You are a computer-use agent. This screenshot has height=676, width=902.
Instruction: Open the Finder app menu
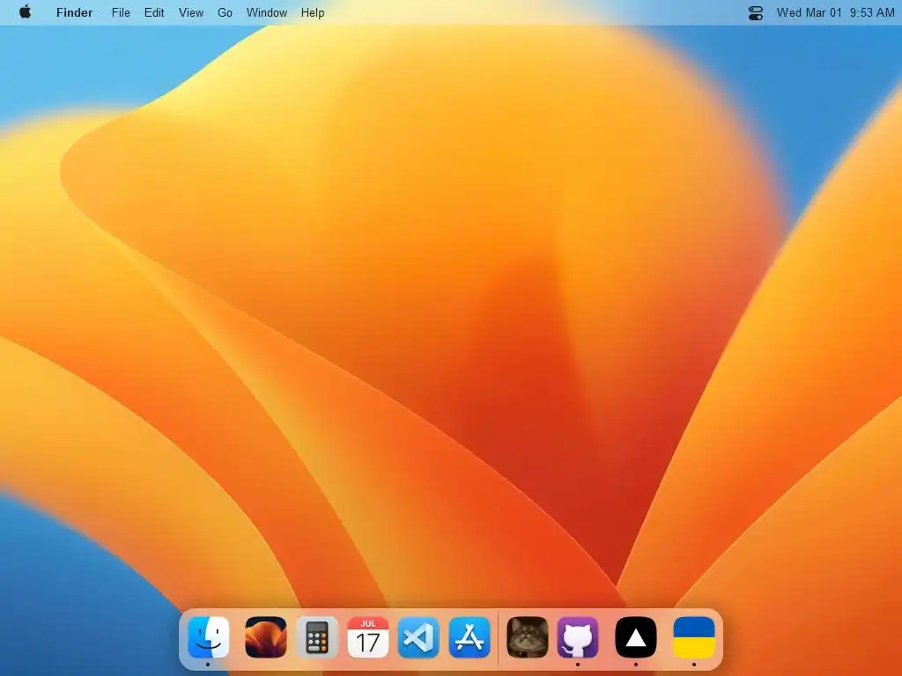[x=74, y=12]
